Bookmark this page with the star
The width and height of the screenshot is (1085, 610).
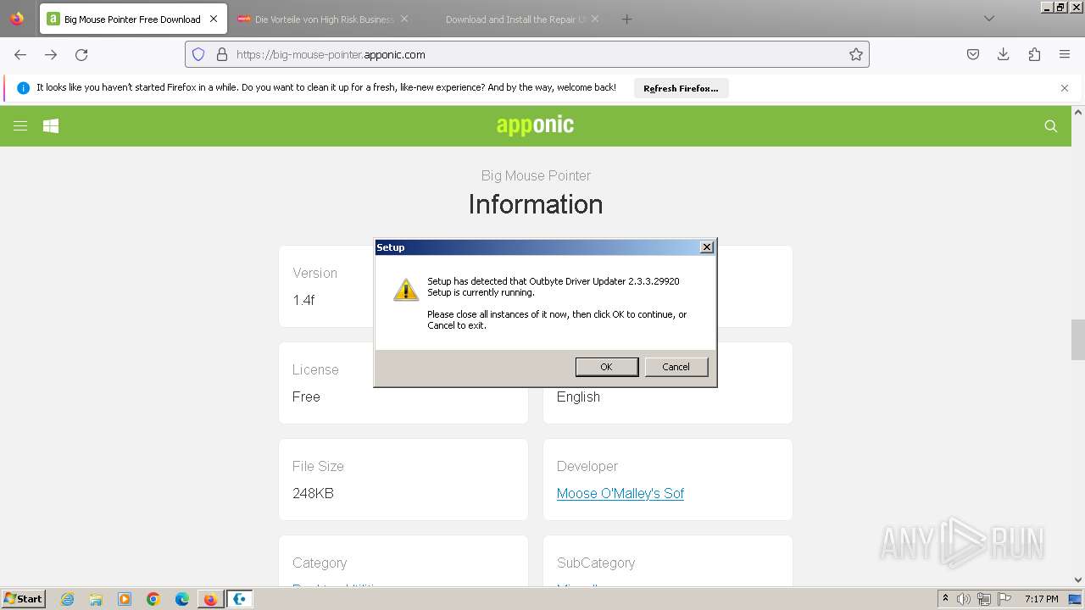point(856,54)
